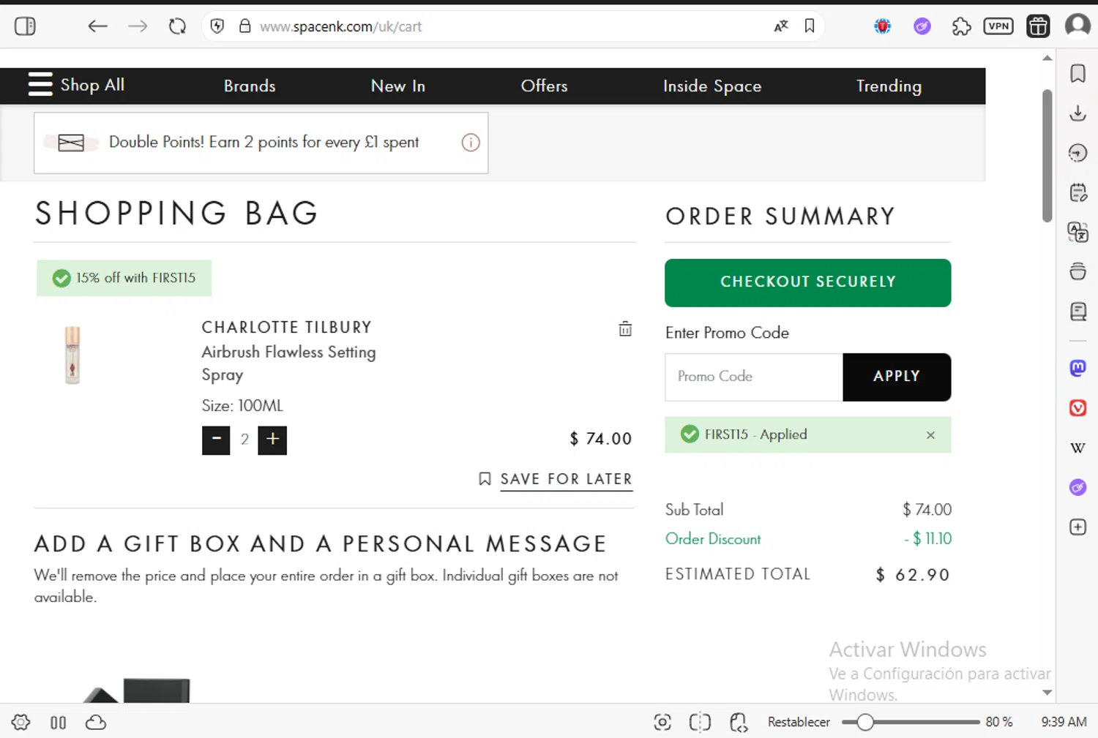The width and height of the screenshot is (1098, 738).
Task: Click the 9:39 AM clock
Action: (x=1064, y=722)
